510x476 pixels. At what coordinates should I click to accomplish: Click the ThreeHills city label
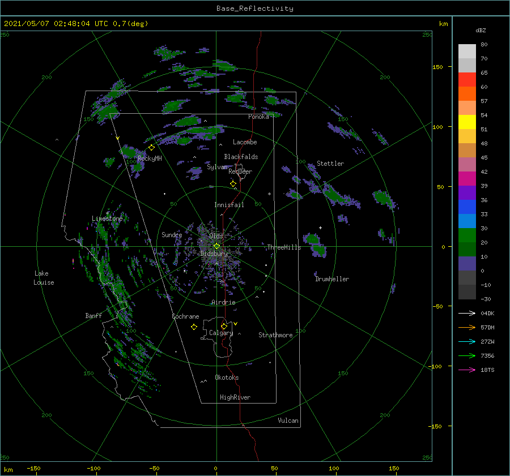coord(284,247)
